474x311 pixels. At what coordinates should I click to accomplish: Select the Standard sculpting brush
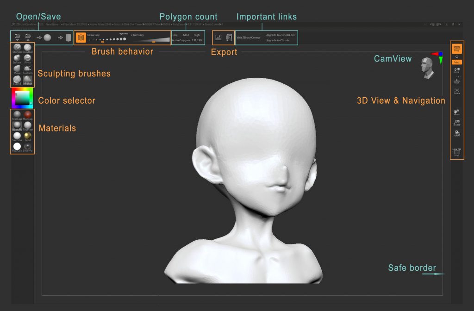17,48
